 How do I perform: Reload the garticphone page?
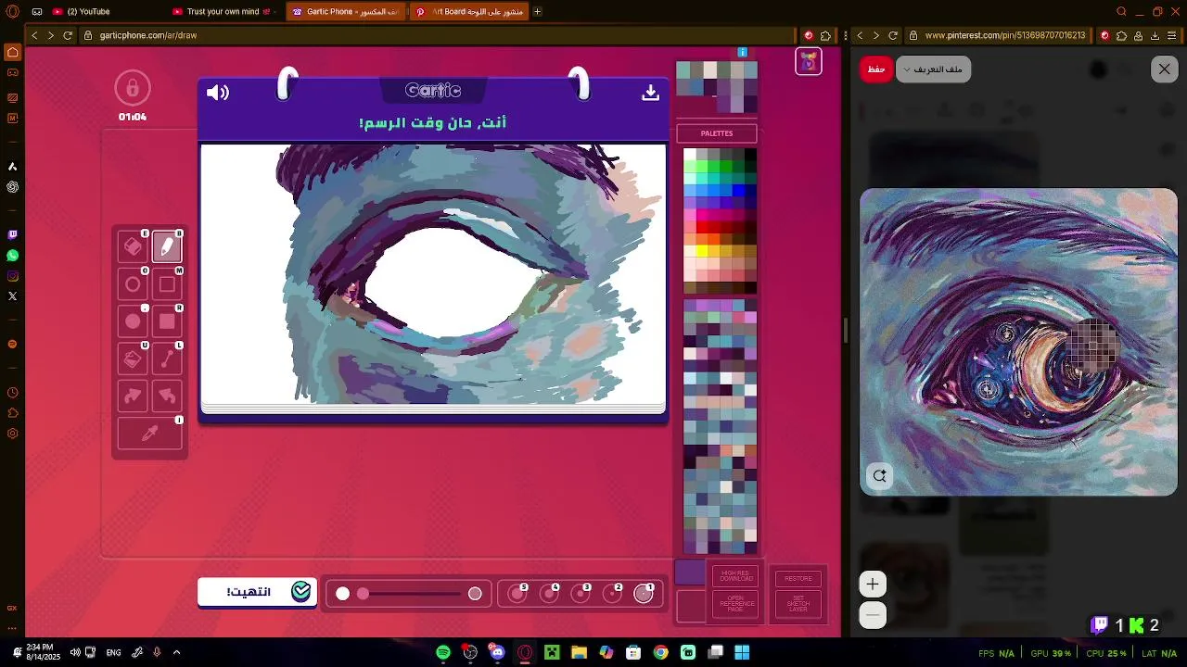point(68,35)
